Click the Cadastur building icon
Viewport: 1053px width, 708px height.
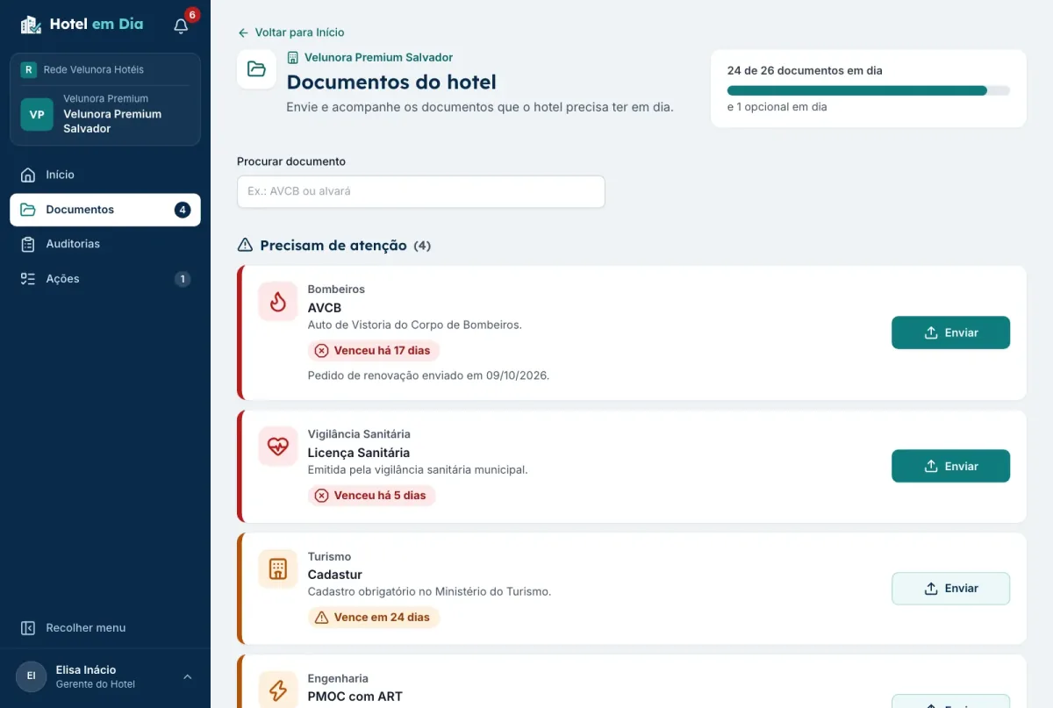[278, 569]
